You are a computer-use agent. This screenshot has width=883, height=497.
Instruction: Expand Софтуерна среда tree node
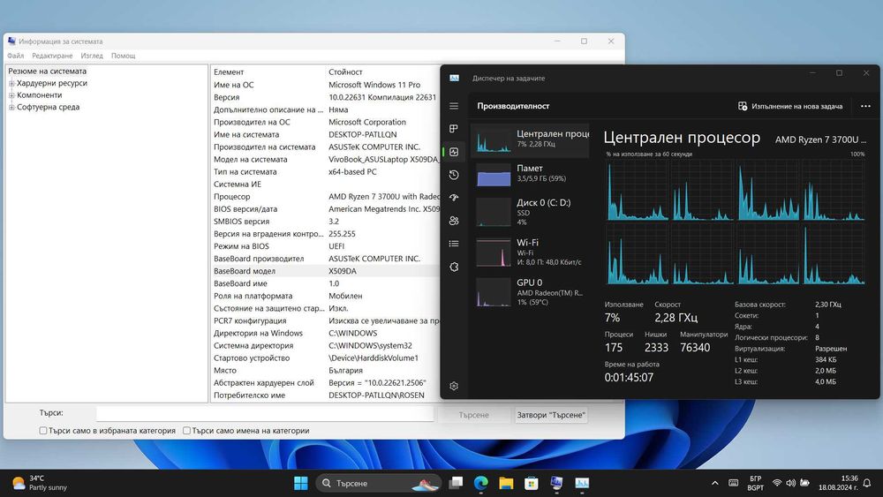click(x=11, y=107)
